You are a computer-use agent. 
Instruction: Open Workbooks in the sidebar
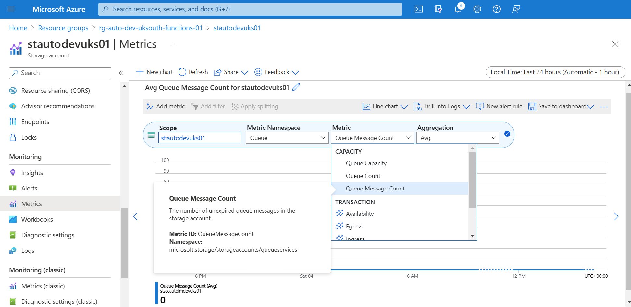tap(37, 219)
